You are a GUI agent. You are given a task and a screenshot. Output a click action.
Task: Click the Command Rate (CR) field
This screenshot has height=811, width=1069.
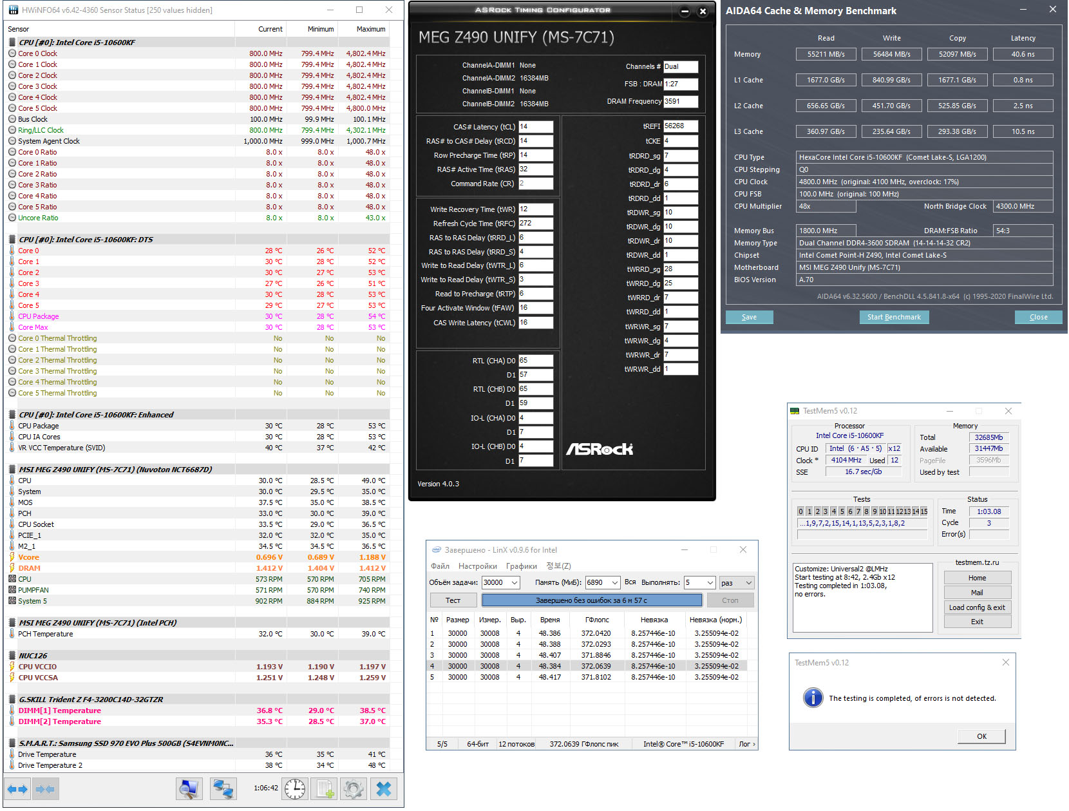pyautogui.click(x=536, y=184)
